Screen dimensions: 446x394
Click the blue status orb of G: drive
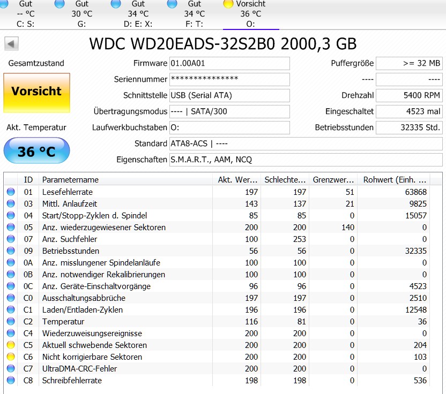[x=60, y=4]
